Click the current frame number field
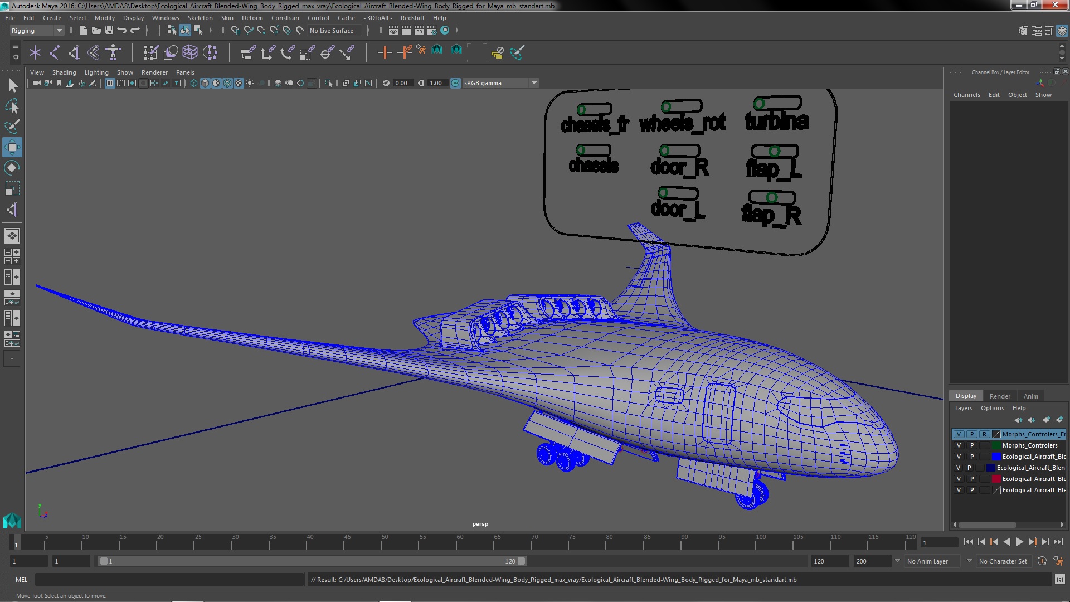1070x602 pixels. pos(939,542)
